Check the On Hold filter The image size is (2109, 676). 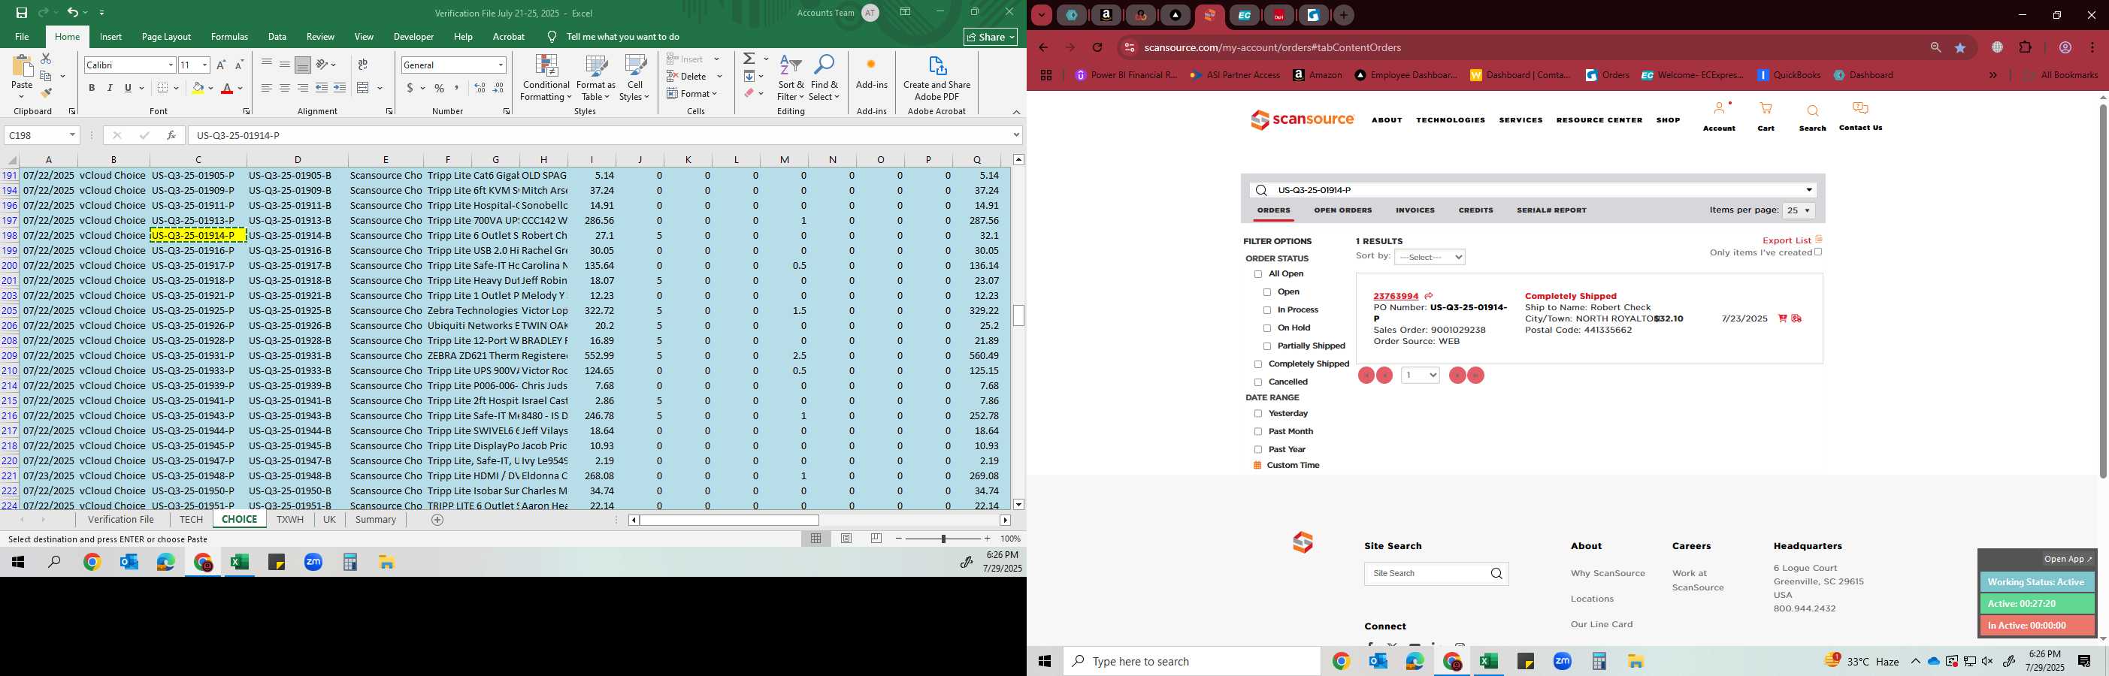[x=1267, y=328]
